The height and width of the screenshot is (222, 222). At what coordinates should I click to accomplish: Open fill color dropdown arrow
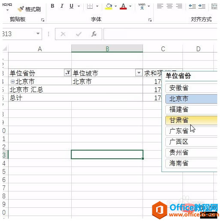point(116,6)
